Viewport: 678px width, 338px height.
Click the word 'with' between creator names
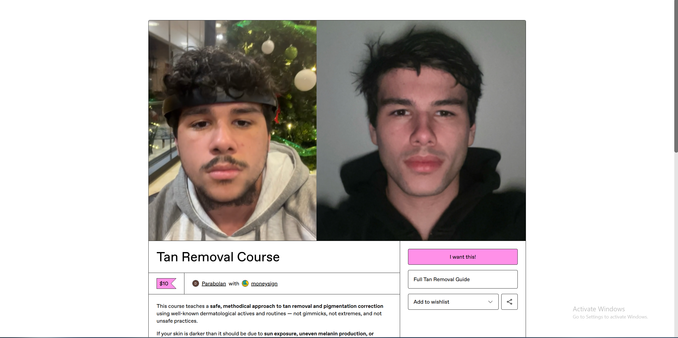[x=234, y=284]
